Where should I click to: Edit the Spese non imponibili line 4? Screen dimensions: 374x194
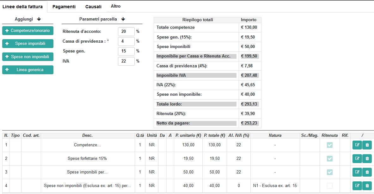[357, 186]
